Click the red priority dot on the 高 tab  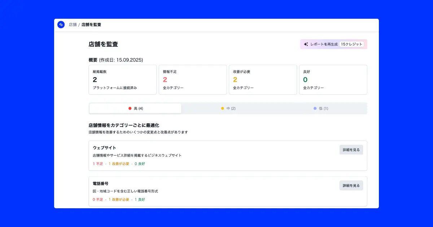130,108
